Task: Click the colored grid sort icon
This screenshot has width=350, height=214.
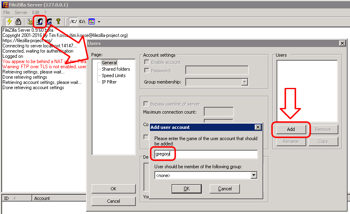Action: point(92,21)
